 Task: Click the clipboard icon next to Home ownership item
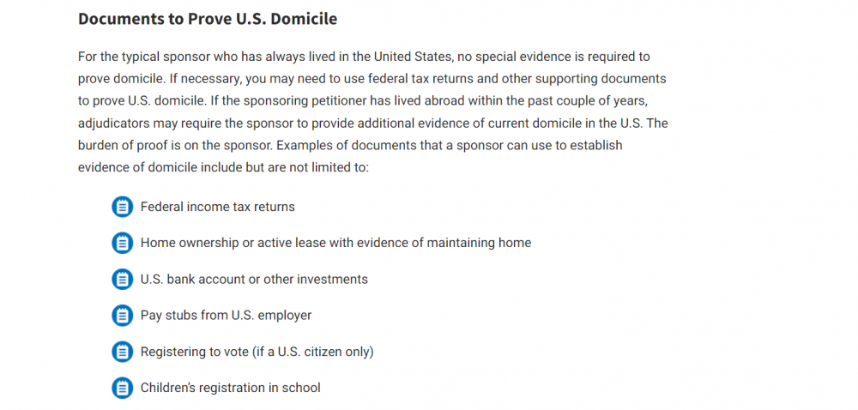[x=123, y=243]
